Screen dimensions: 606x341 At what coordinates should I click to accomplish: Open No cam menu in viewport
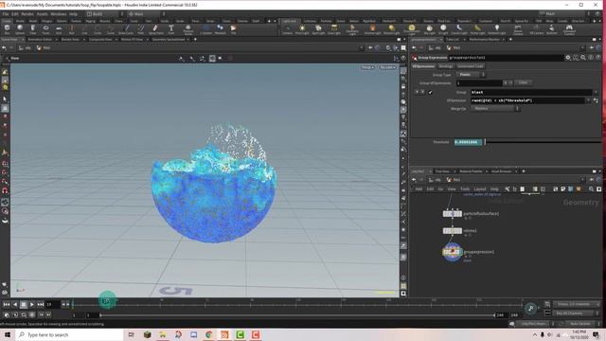tap(387, 67)
